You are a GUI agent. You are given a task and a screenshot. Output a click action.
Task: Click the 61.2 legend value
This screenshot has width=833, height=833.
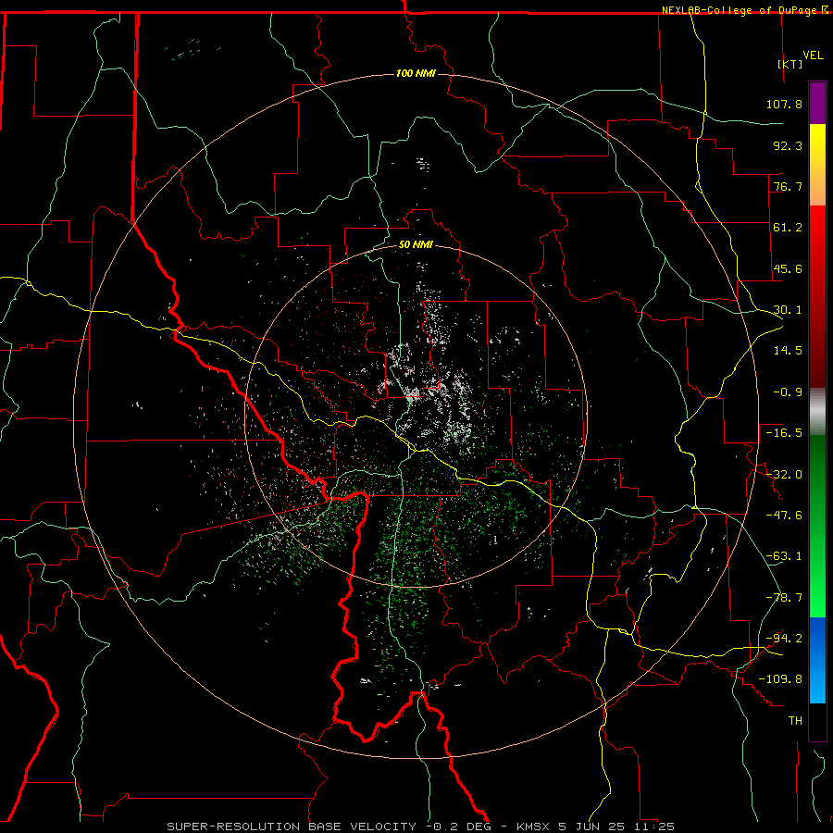788,228
